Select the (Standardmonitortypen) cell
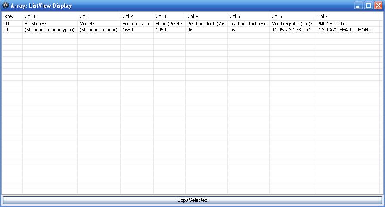 click(x=49, y=30)
